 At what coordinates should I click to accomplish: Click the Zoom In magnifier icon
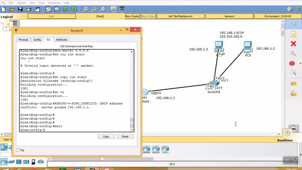point(85,9)
